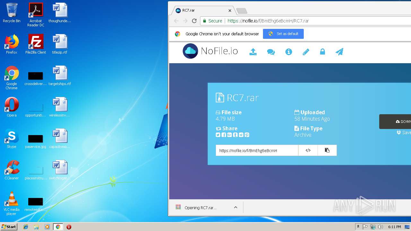
Task: Expand the RC7.rar download options arrow
Action: coord(236,208)
